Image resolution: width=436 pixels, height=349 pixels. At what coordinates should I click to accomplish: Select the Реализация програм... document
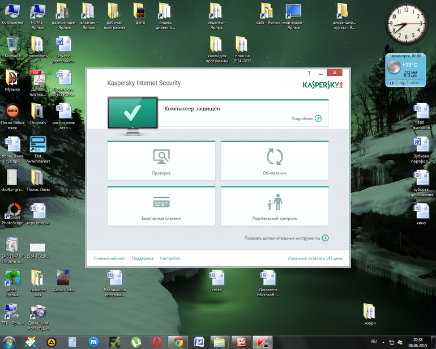115,283
